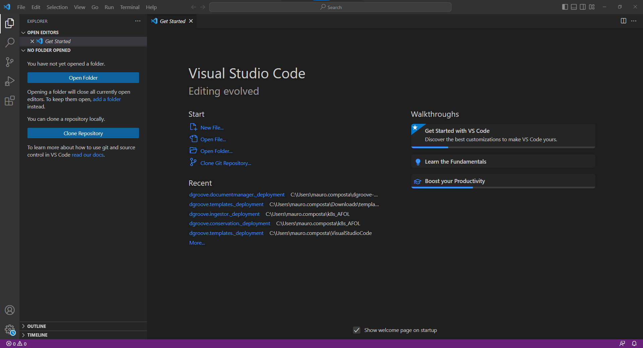Open the Explorer view in activity bar

click(x=10, y=23)
